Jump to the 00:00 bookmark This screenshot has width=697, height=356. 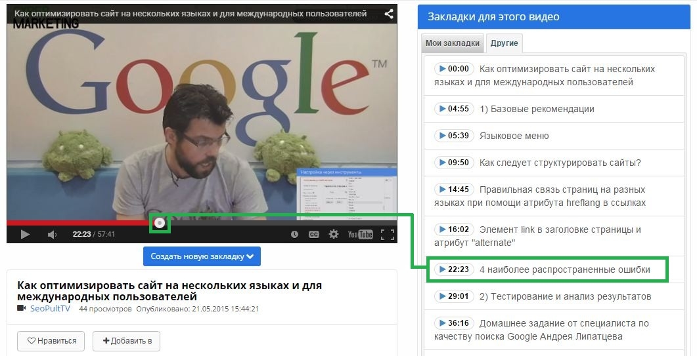tap(454, 69)
